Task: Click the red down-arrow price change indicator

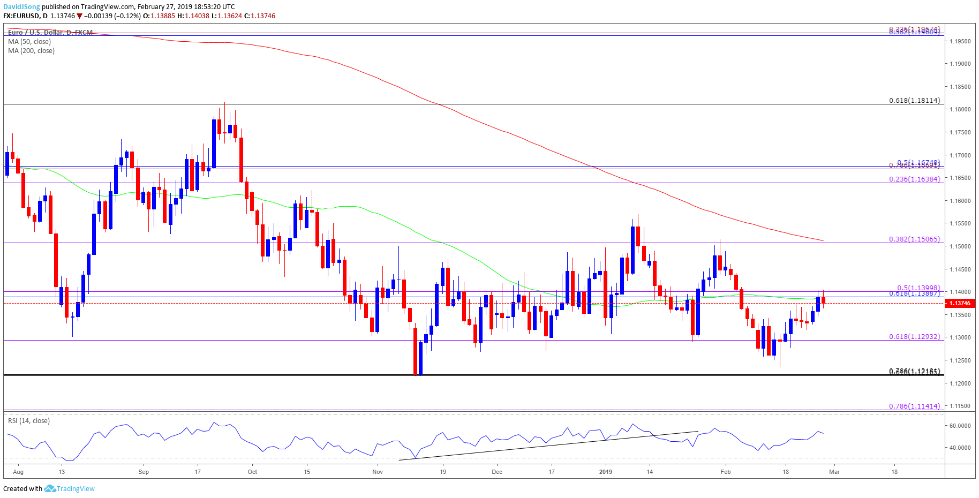Action: 80,16
